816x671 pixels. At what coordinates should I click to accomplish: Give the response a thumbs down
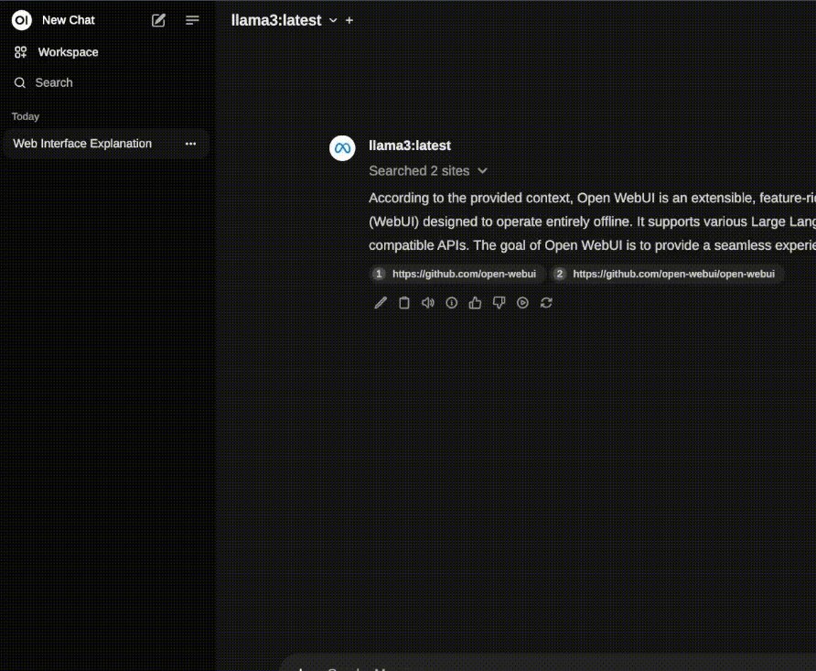[x=499, y=303]
